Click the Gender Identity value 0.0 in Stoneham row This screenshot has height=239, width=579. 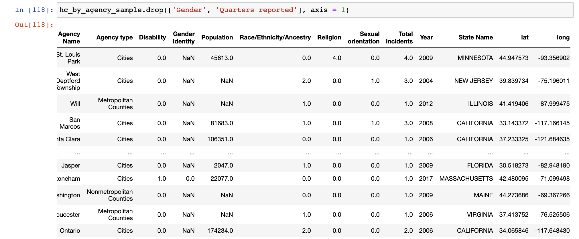click(190, 179)
